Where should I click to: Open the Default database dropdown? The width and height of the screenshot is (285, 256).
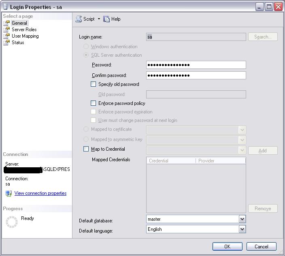click(242, 219)
